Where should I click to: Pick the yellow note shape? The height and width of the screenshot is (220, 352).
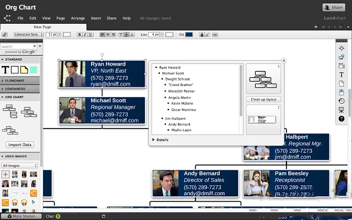24,69
